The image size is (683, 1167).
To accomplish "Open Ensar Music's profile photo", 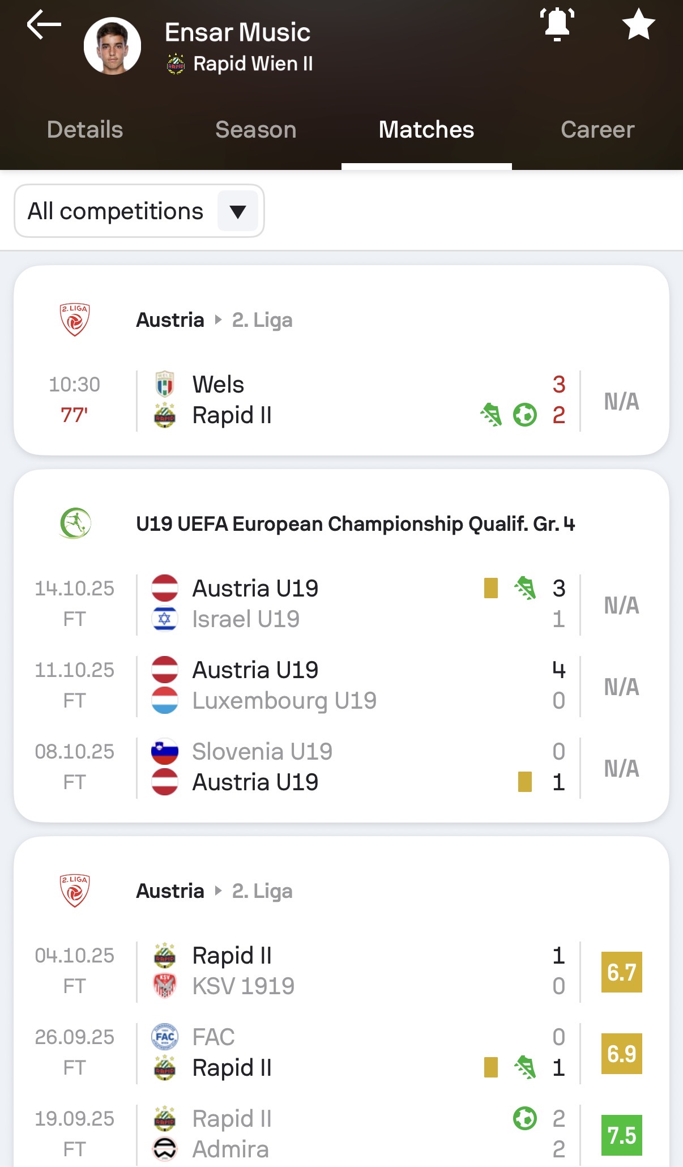I will [x=112, y=46].
